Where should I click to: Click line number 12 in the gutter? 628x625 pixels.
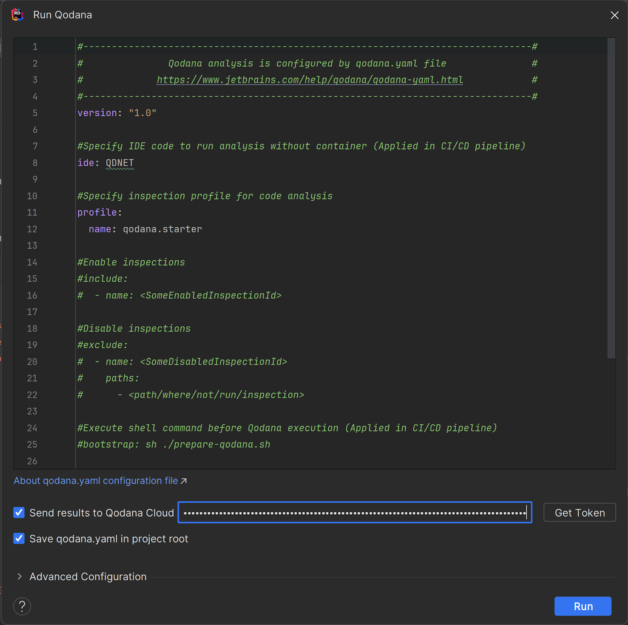[x=32, y=229]
